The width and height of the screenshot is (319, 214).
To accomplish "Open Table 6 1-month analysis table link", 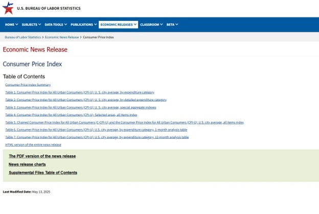I will point(96,130).
